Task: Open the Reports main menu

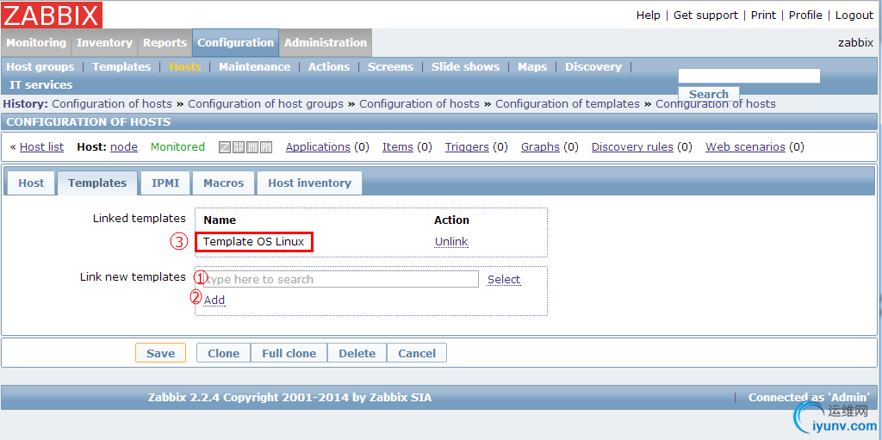Action: [x=165, y=43]
